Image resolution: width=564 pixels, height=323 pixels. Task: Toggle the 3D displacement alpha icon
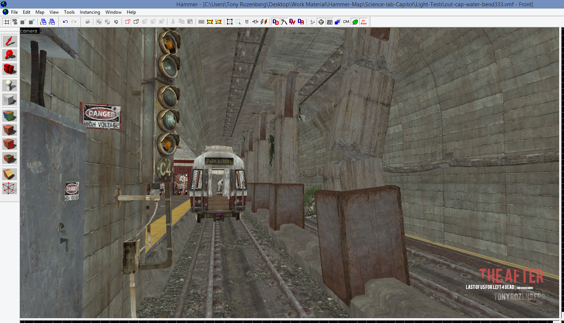284,22
